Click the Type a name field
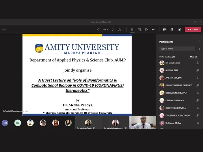 click(x=177, y=49)
